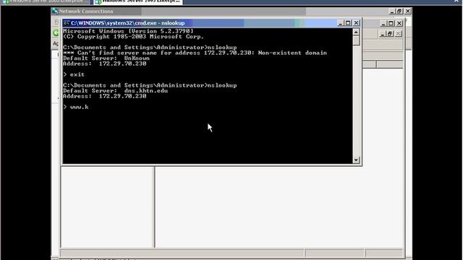Image resolution: width=463 pixels, height=260 pixels.
Task: Click the 'UnKnown' default server text
Action: point(137,58)
